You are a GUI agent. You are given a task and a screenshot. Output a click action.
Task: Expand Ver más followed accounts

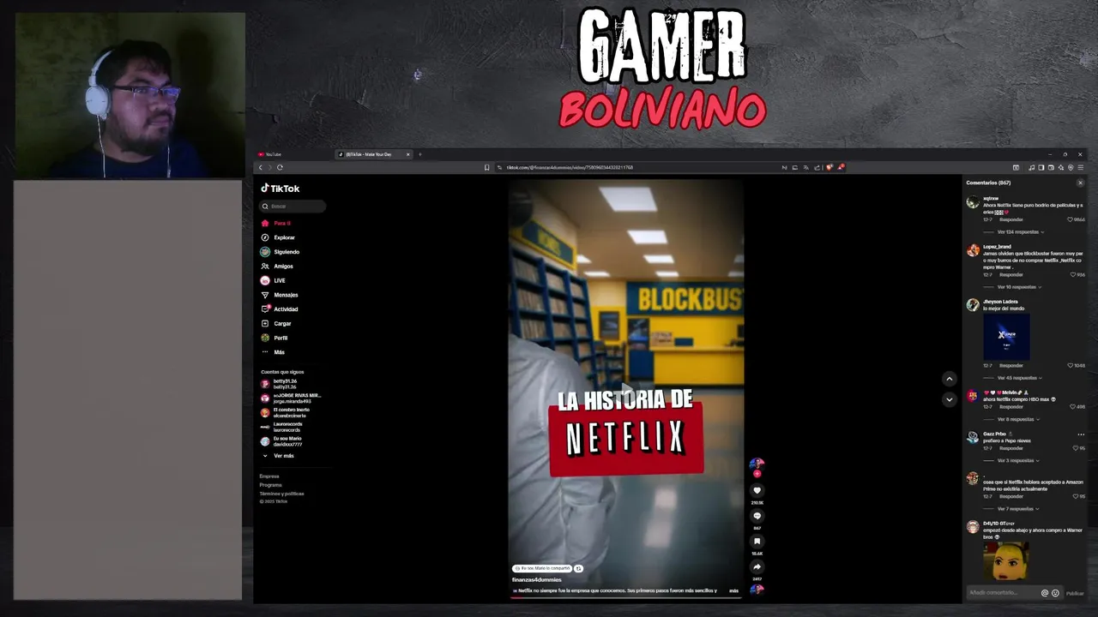pyautogui.click(x=279, y=456)
